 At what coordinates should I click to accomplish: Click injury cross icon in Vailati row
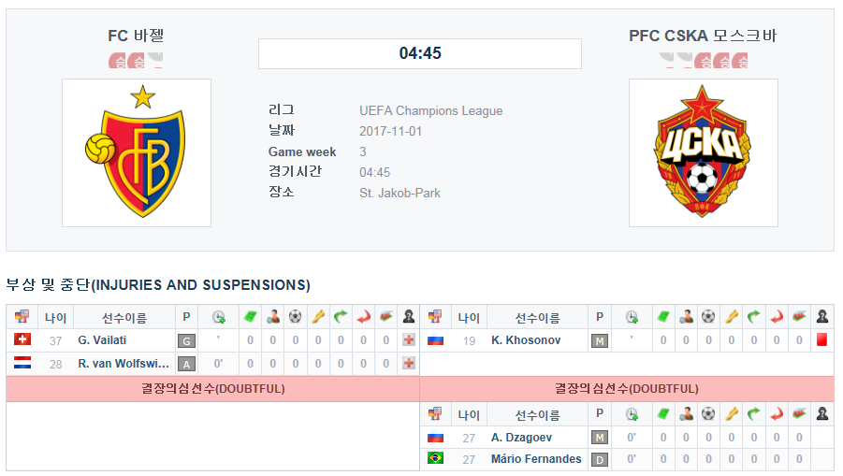tap(409, 339)
